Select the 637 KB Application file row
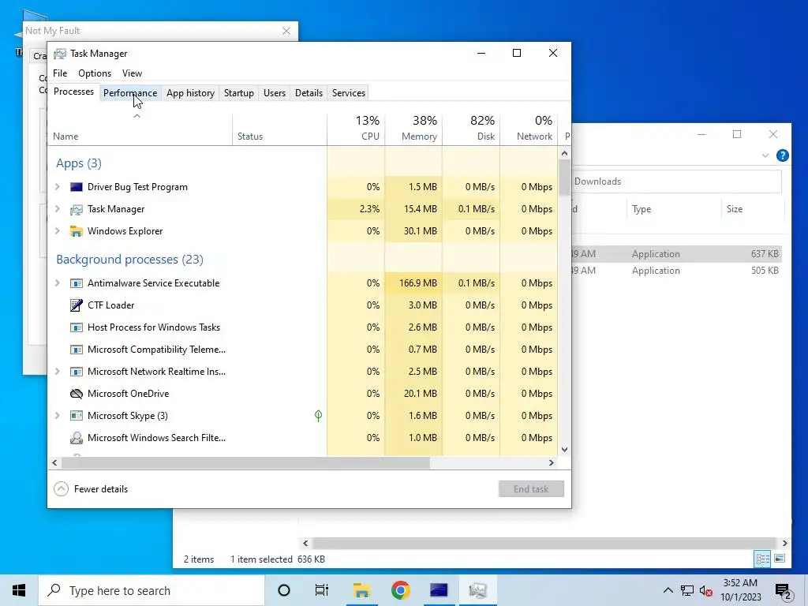Viewport: 808px width, 606px height. click(676, 254)
